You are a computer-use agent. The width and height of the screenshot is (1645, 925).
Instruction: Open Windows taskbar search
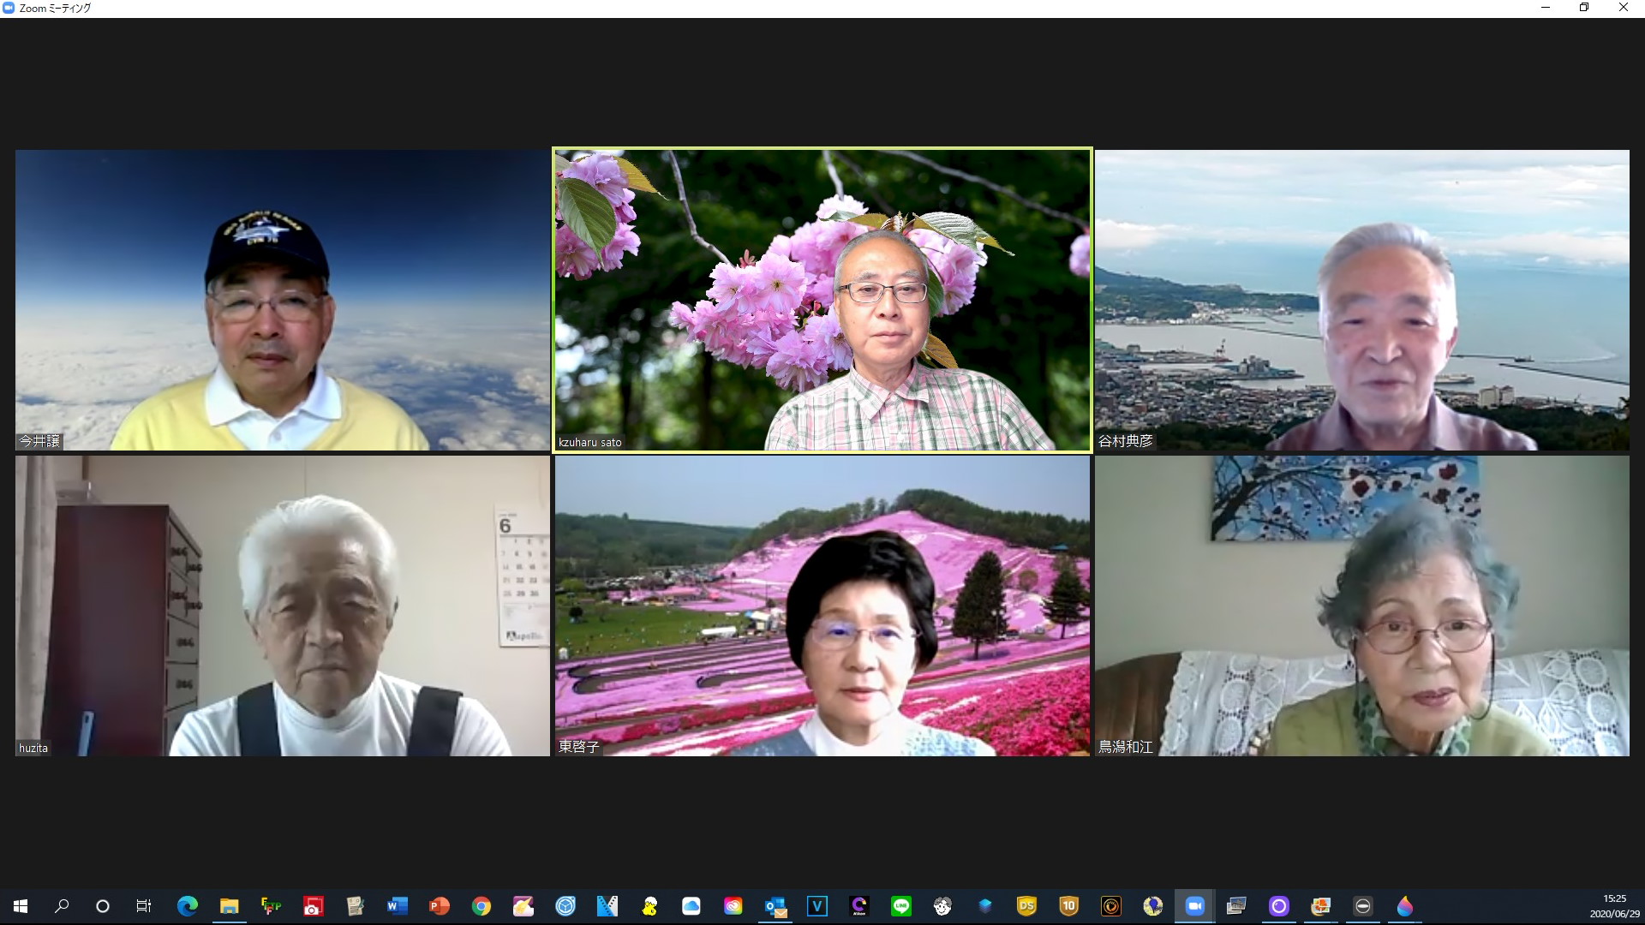[62, 905]
